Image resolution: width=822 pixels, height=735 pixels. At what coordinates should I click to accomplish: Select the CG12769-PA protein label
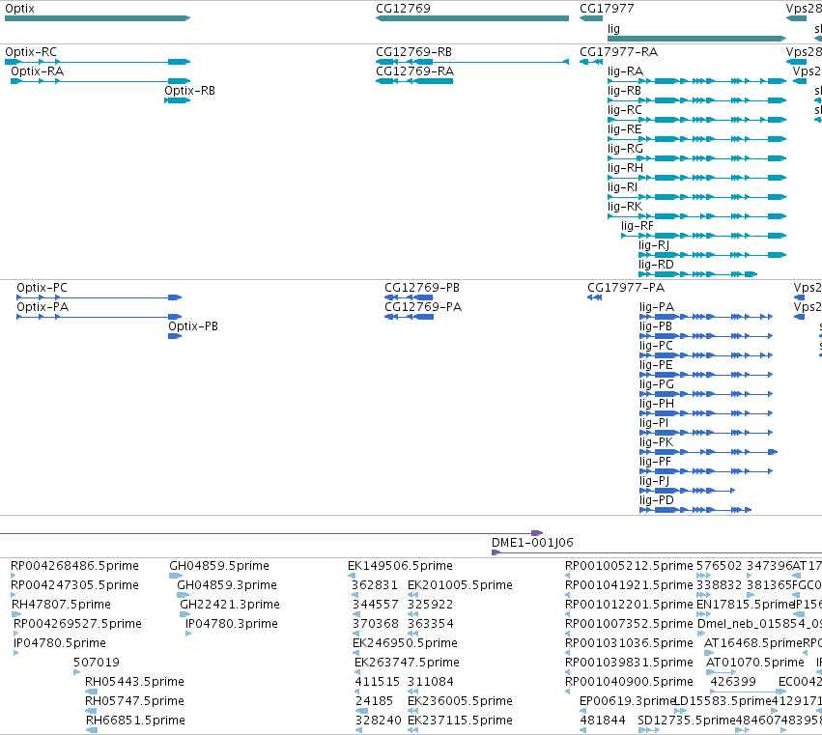[x=423, y=307]
